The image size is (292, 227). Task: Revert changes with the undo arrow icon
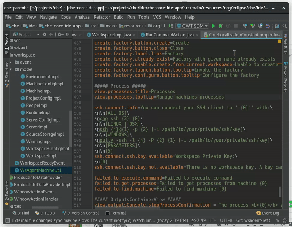point(268,26)
